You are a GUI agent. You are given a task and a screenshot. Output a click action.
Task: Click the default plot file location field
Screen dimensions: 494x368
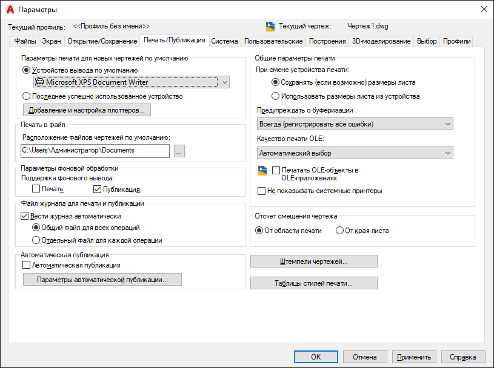95,151
